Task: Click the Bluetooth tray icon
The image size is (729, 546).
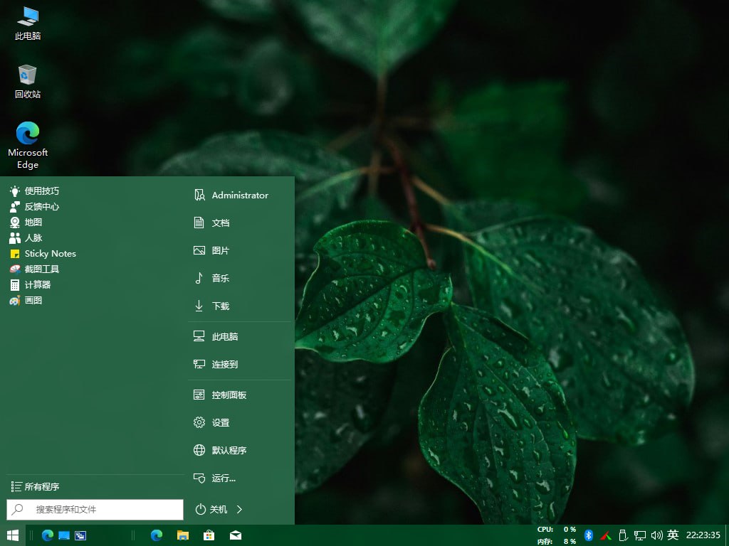Action: (x=588, y=535)
